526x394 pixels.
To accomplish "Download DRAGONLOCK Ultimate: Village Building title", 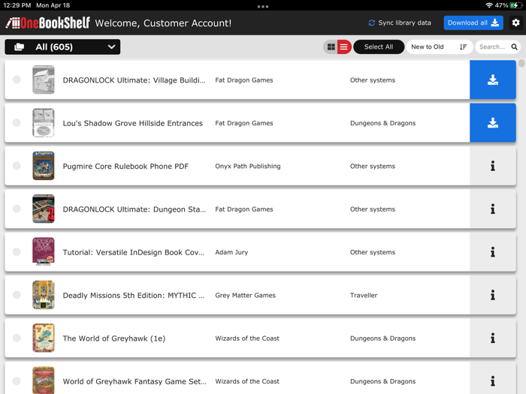I will (492, 80).
